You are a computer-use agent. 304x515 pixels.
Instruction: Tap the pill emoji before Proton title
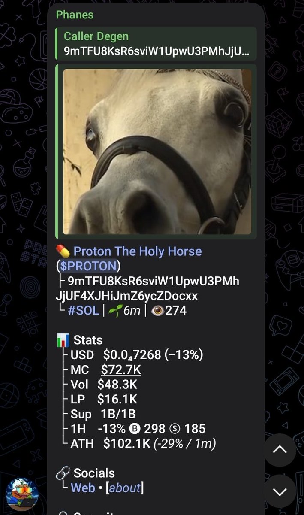coord(63,251)
